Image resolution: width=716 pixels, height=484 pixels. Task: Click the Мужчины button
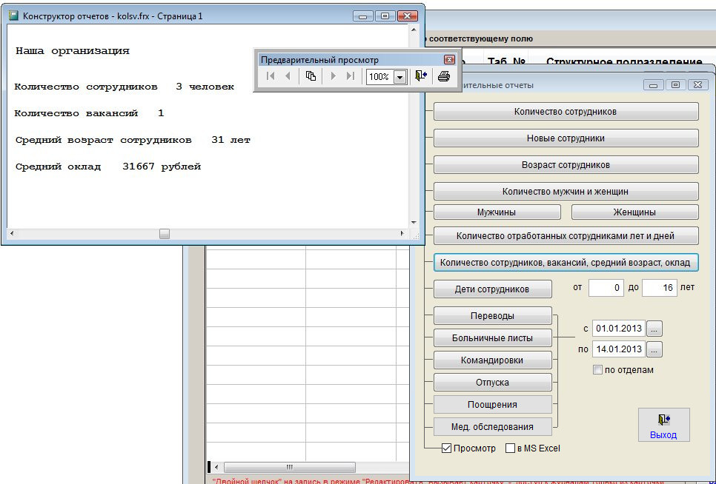[497, 212]
